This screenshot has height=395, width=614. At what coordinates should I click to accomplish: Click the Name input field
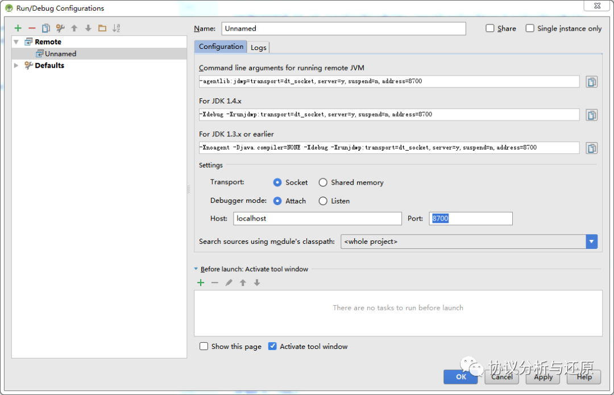(343, 28)
